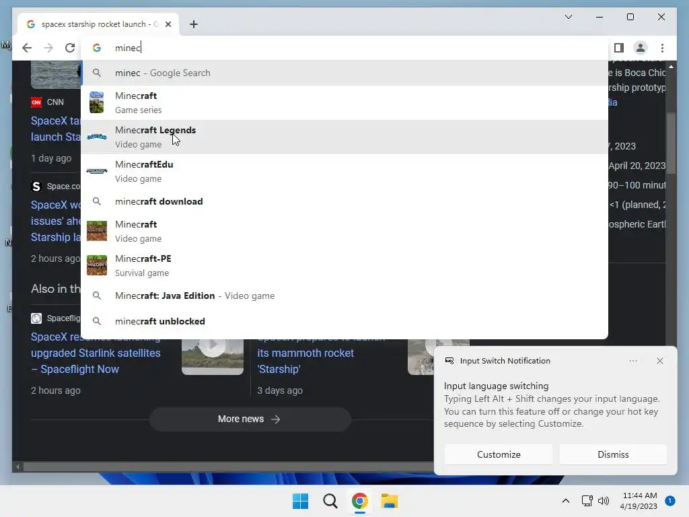Select 'minec - Google Search' suggestion
The image size is (689, 517).
[345, 73]
